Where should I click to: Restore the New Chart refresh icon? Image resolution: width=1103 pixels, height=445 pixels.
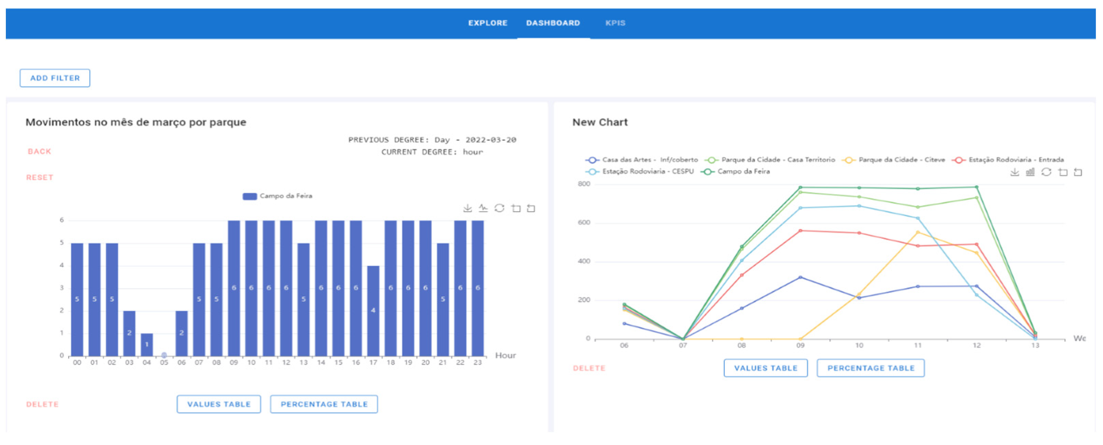[x=1046, y=172]
